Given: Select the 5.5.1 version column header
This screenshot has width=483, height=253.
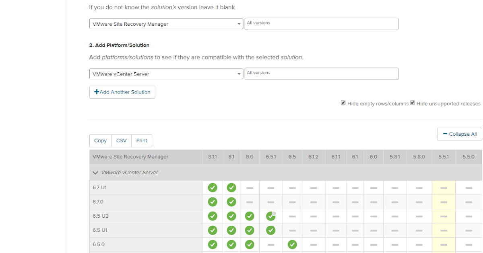Looking at the screenshot, I should pyautogui.click(x=444, y=157).
